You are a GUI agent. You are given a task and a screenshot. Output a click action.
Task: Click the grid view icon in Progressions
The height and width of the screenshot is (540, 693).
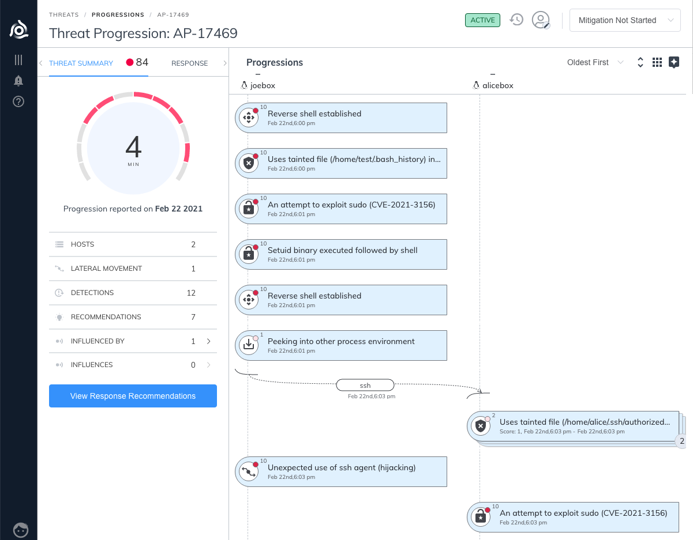click(657, 62)
